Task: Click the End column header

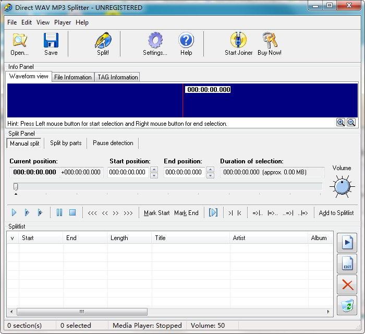Action: tap(85, 238)
